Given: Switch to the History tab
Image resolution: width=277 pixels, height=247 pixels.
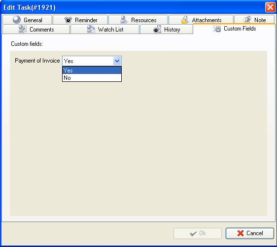Looking at the screenshot, I should click(x=167, y=29).
